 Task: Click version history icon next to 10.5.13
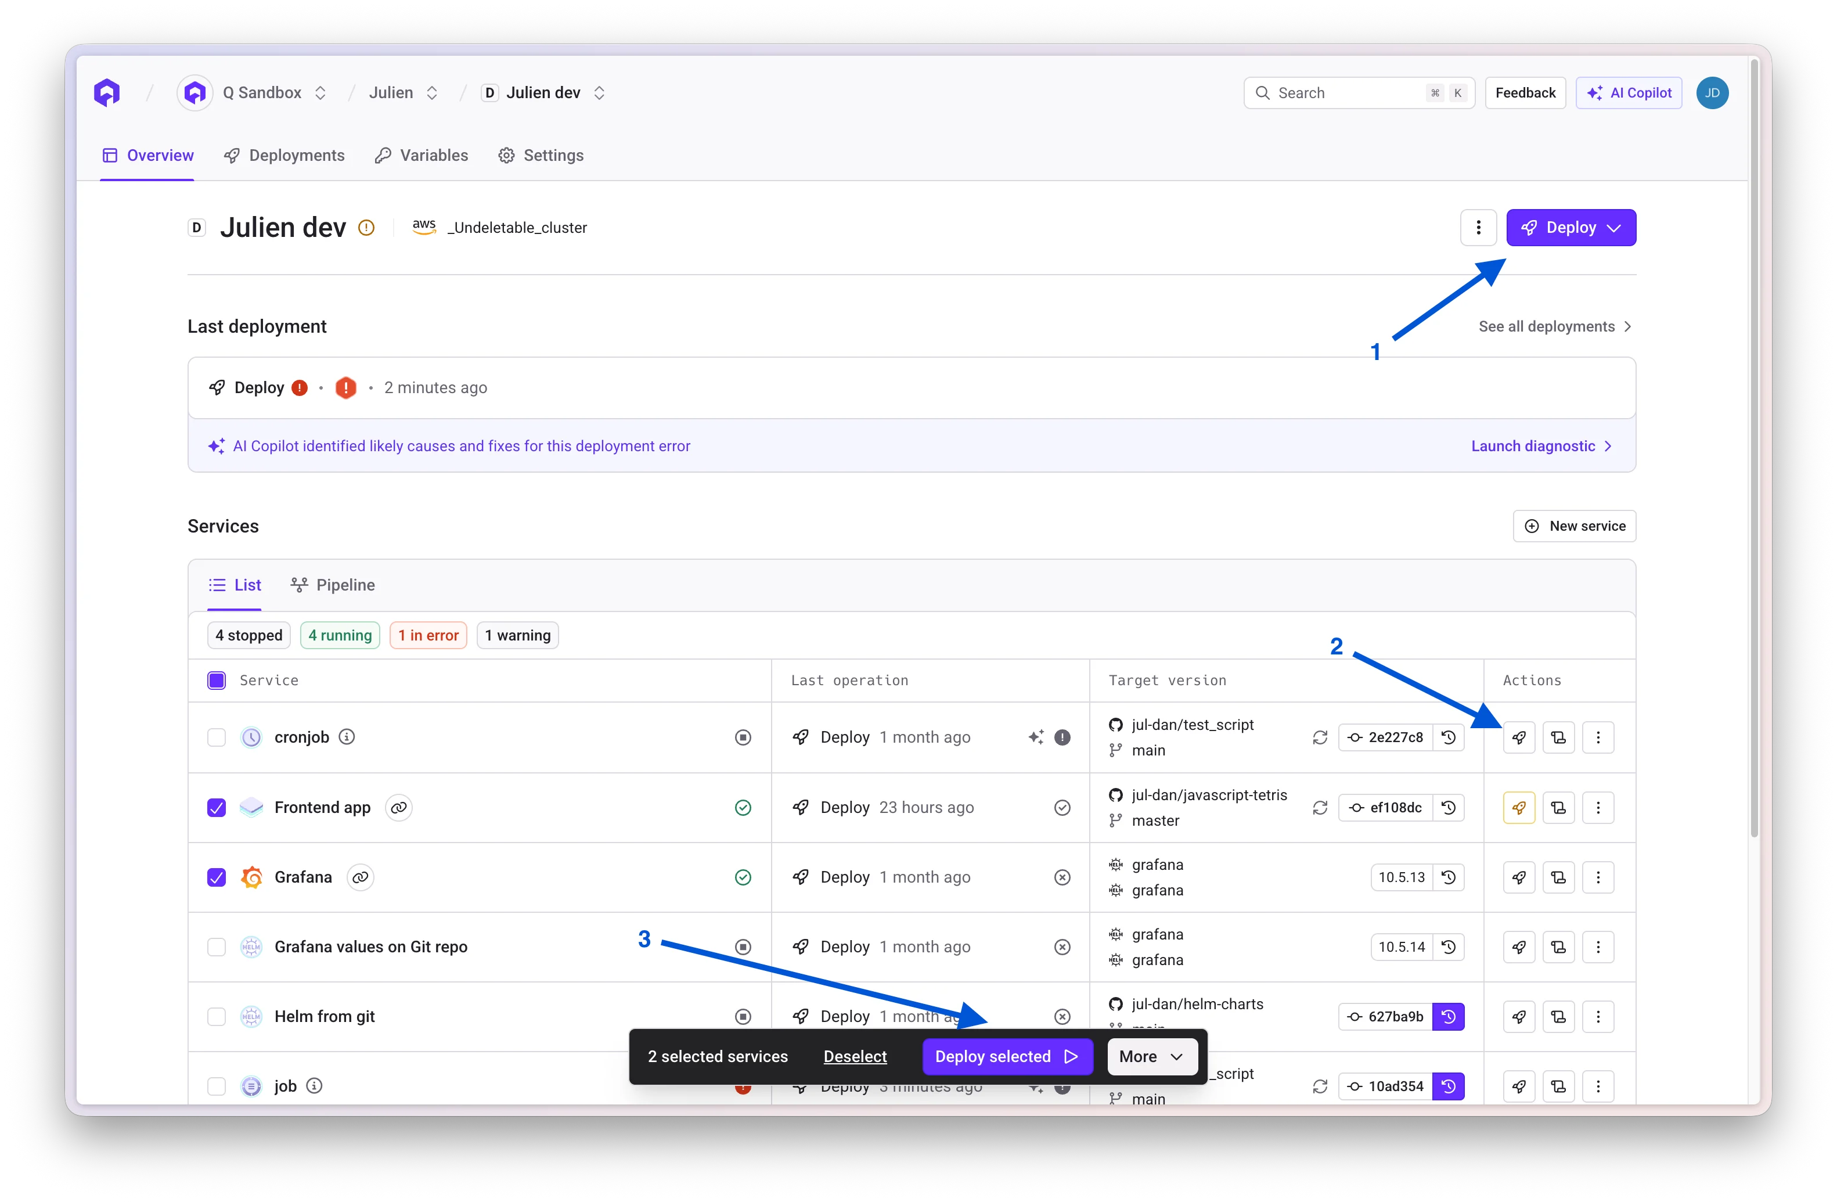(1449, 877)
